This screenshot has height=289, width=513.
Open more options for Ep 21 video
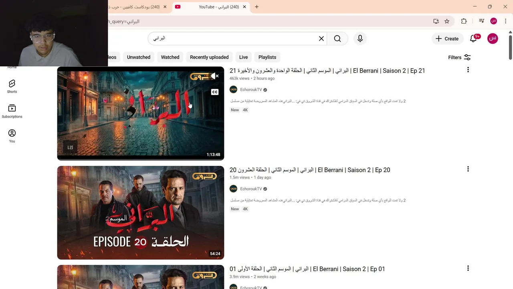point(468,70)
